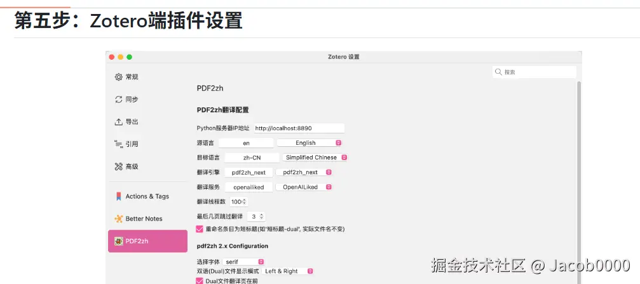Click the 'pdf2zh 2.x Configuration' heading
The height and width of the screenshot is (284, 640).
(232, 246)
